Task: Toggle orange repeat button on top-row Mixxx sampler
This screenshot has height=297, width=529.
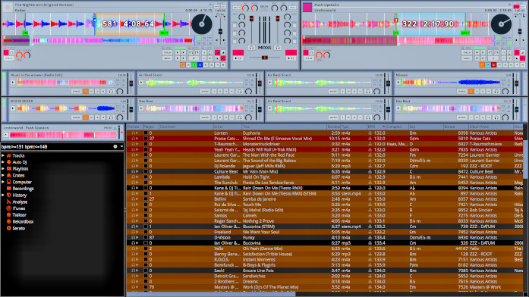Action: (471, 91)
